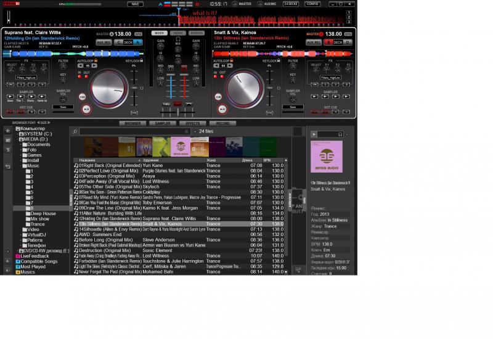Switch to the SAMPLER tab
493x339 pixels.
[163, 123]
